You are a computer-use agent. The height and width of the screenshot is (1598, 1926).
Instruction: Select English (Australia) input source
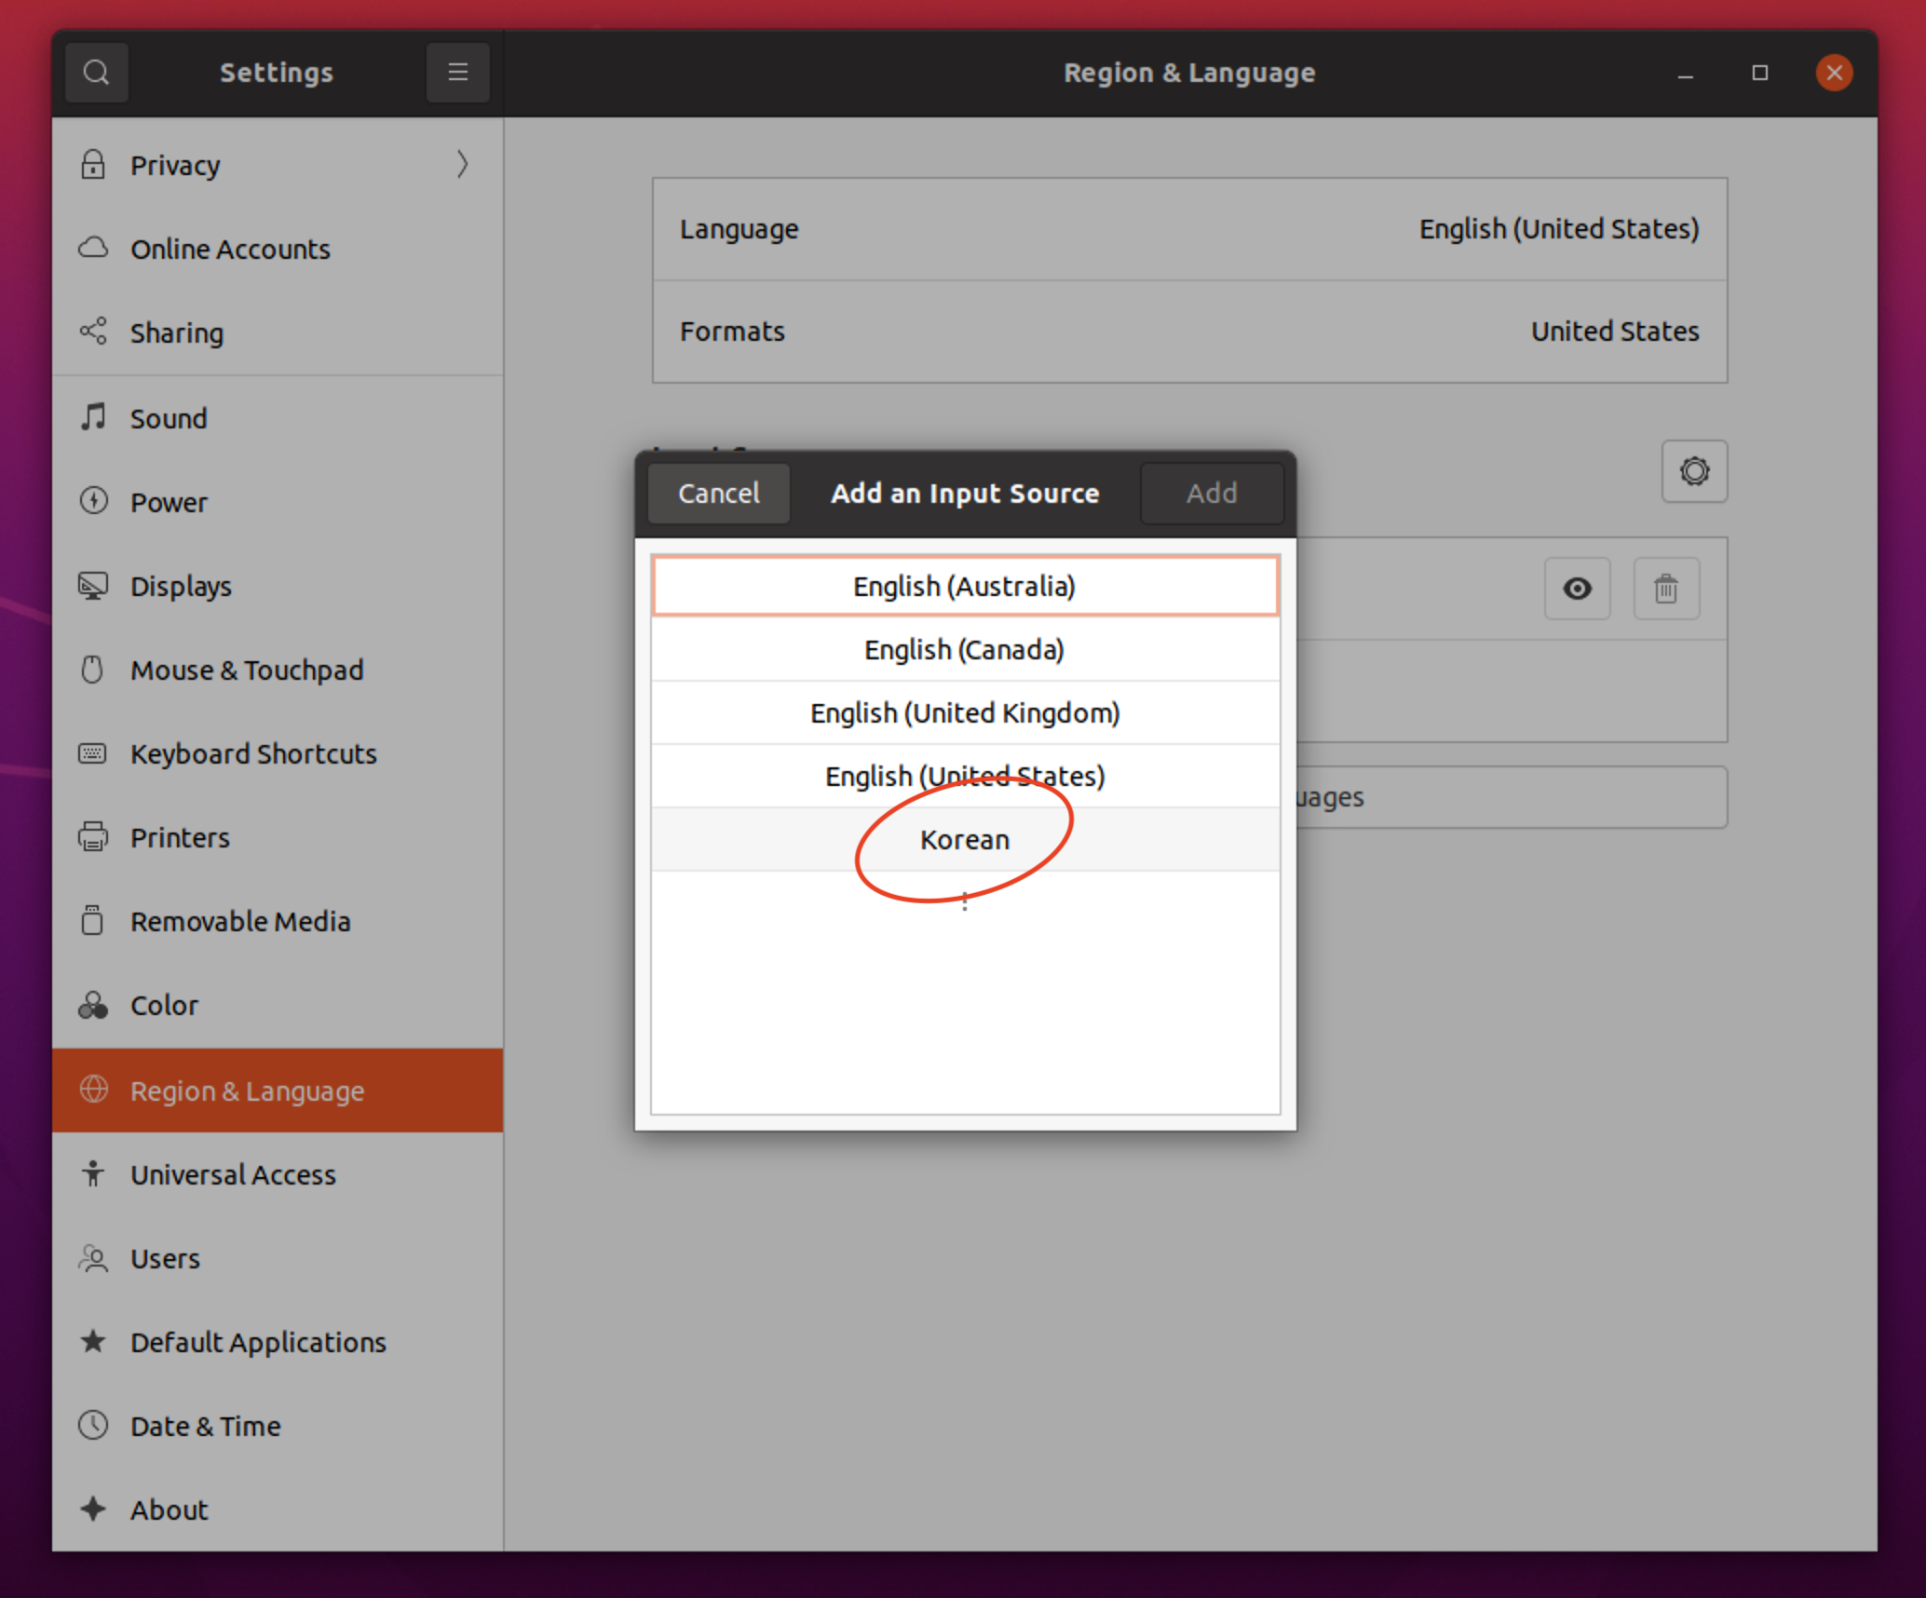coord(965,586)
